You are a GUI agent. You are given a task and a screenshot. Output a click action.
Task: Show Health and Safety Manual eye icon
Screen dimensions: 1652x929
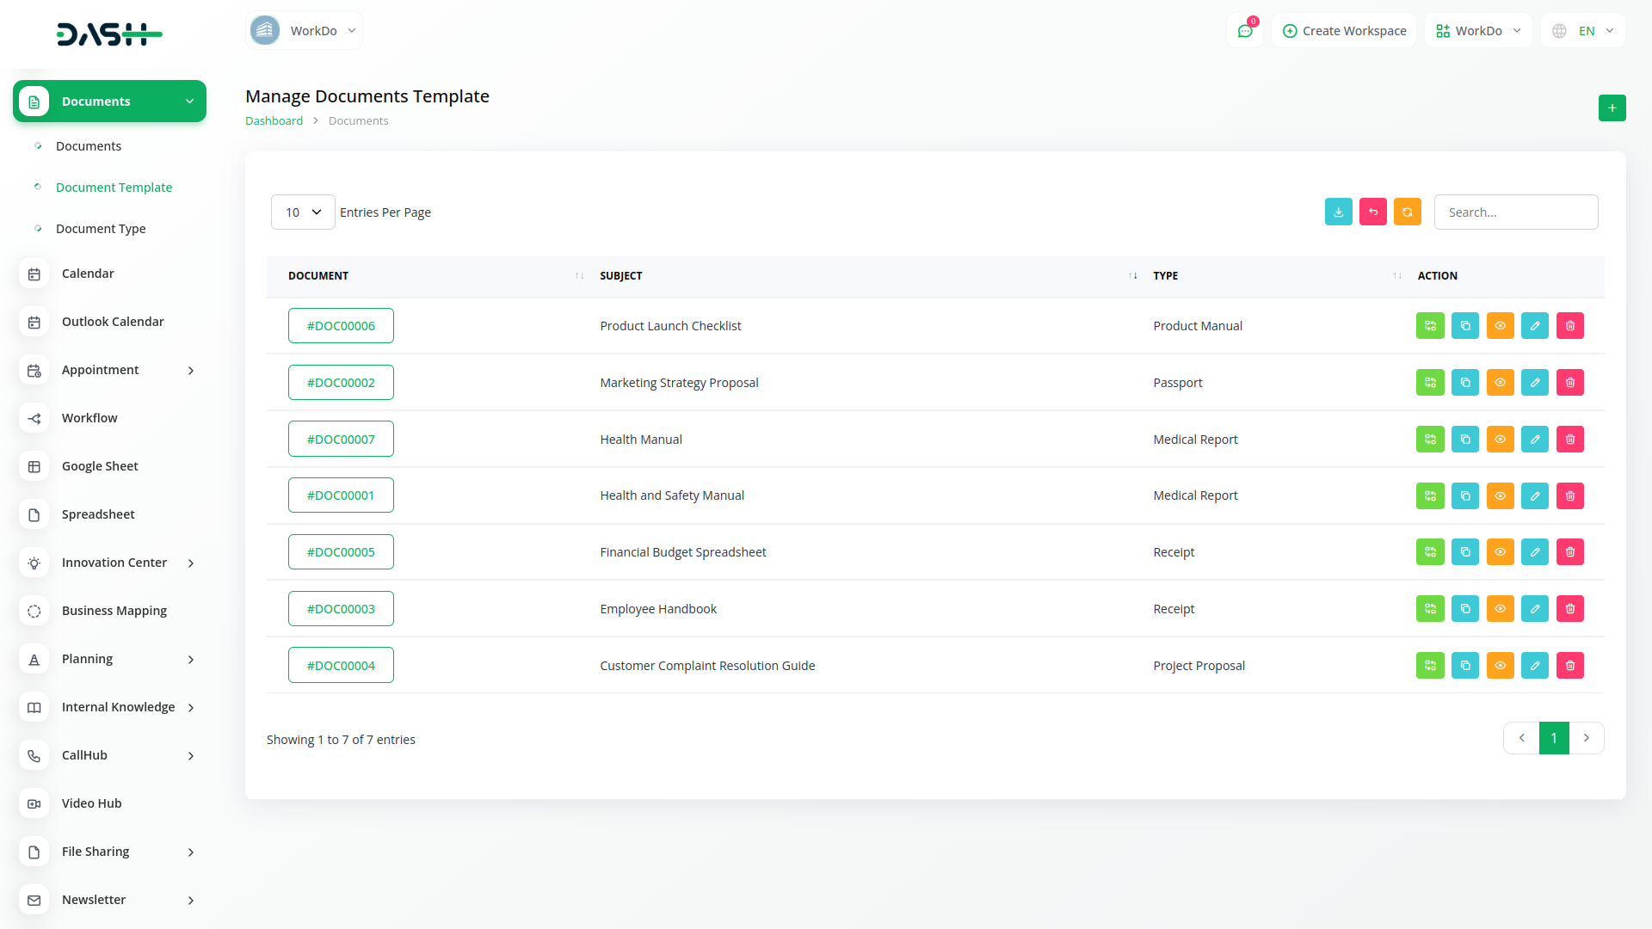pyautogui.click(x=1500, y=495)
